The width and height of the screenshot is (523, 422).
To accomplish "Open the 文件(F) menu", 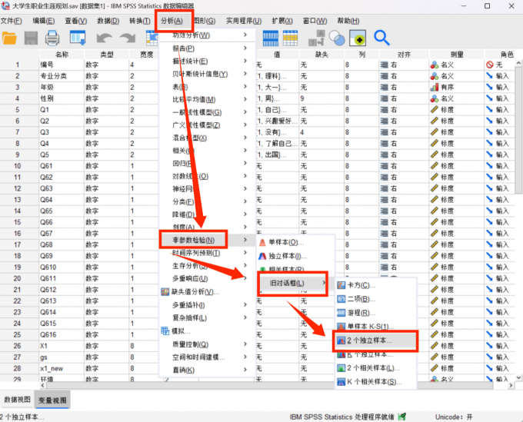I will click(x=12, y=21).
